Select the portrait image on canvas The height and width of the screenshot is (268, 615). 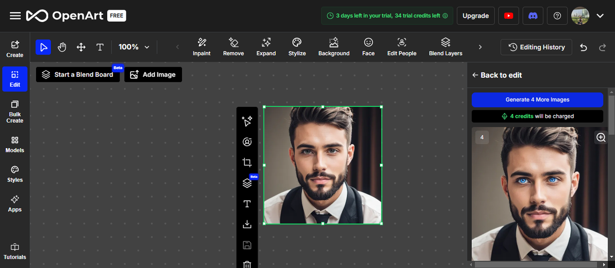point(322,165)
